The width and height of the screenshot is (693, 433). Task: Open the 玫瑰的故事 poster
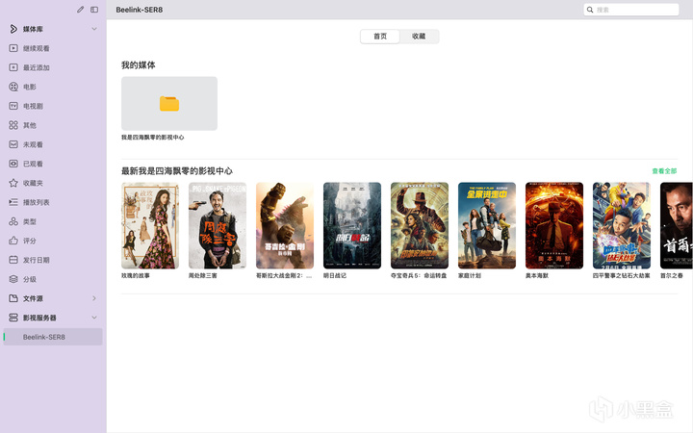pyautogui.click(x=150, y=225)
